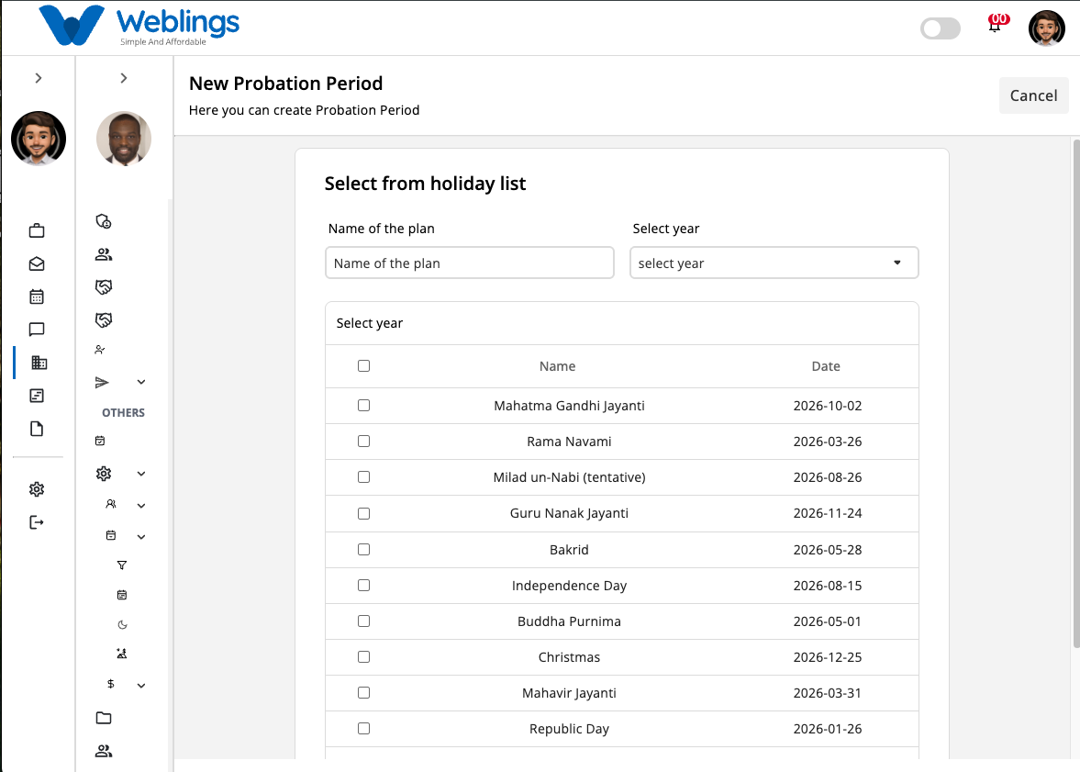The width and height of the screenshot is (1080, 772).
Task: Click the Name of the plan field
Action: click(x=470, y=263)
